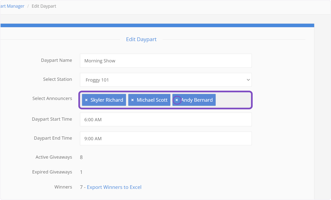Select the Edit Daypart breadcrumb item
Screen dimensions: 331x200
[x=44, y=6]
